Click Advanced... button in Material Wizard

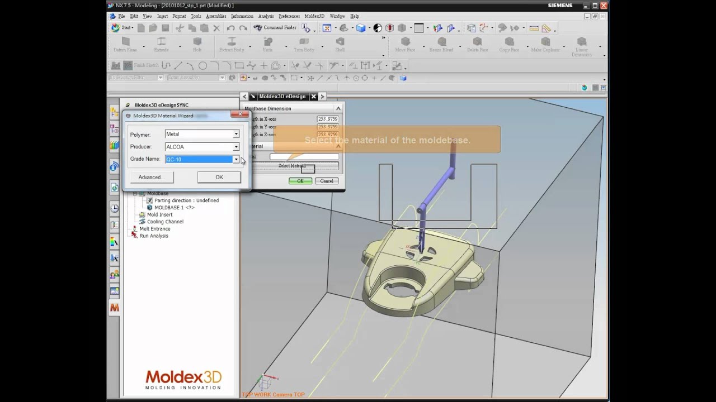[x=152, y=177]
